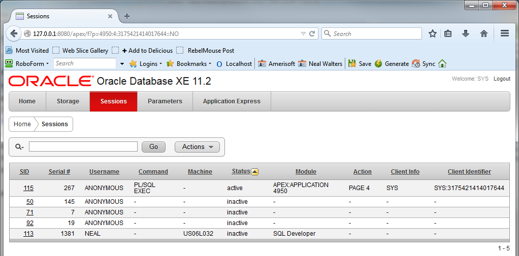Click the RoboForm Generate password button
The width and height of the screenshot is (519, 256).
pyautogui.click(x=392, y=64)
